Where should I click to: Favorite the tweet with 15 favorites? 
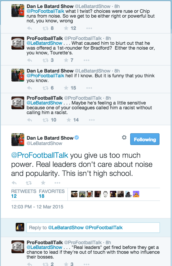[67, 88]
